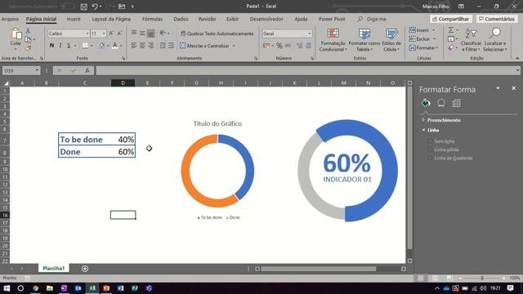Click the percent style icon
Screen dimensions: 523x294
click(x=279, y=46)
